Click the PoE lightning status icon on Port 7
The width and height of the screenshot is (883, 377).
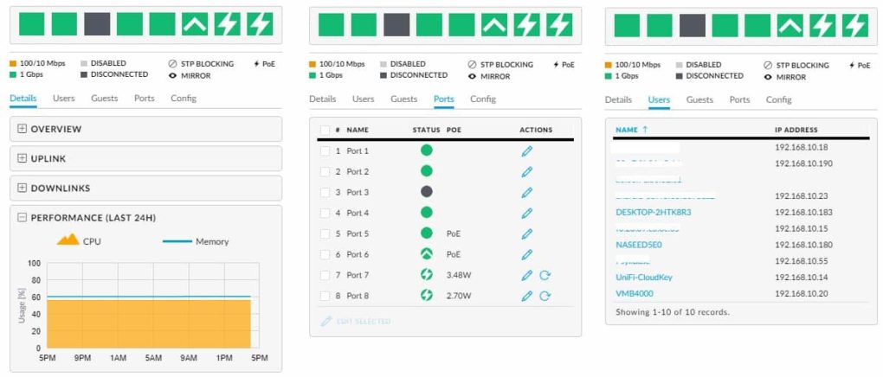pyautogui.click(x=426, y=275)
